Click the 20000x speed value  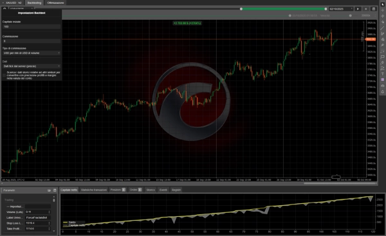(x=366, y=15)
